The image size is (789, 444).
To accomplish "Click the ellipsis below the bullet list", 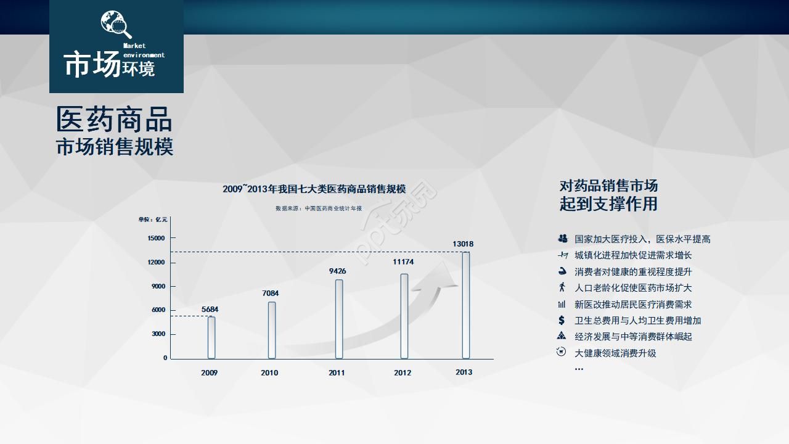I will pyautogui.click(x=579, y=368).
